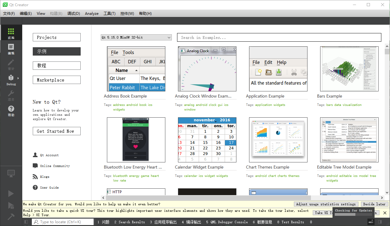Click the Get Started Now button
The image size is (390, 226).
[57, 131]
